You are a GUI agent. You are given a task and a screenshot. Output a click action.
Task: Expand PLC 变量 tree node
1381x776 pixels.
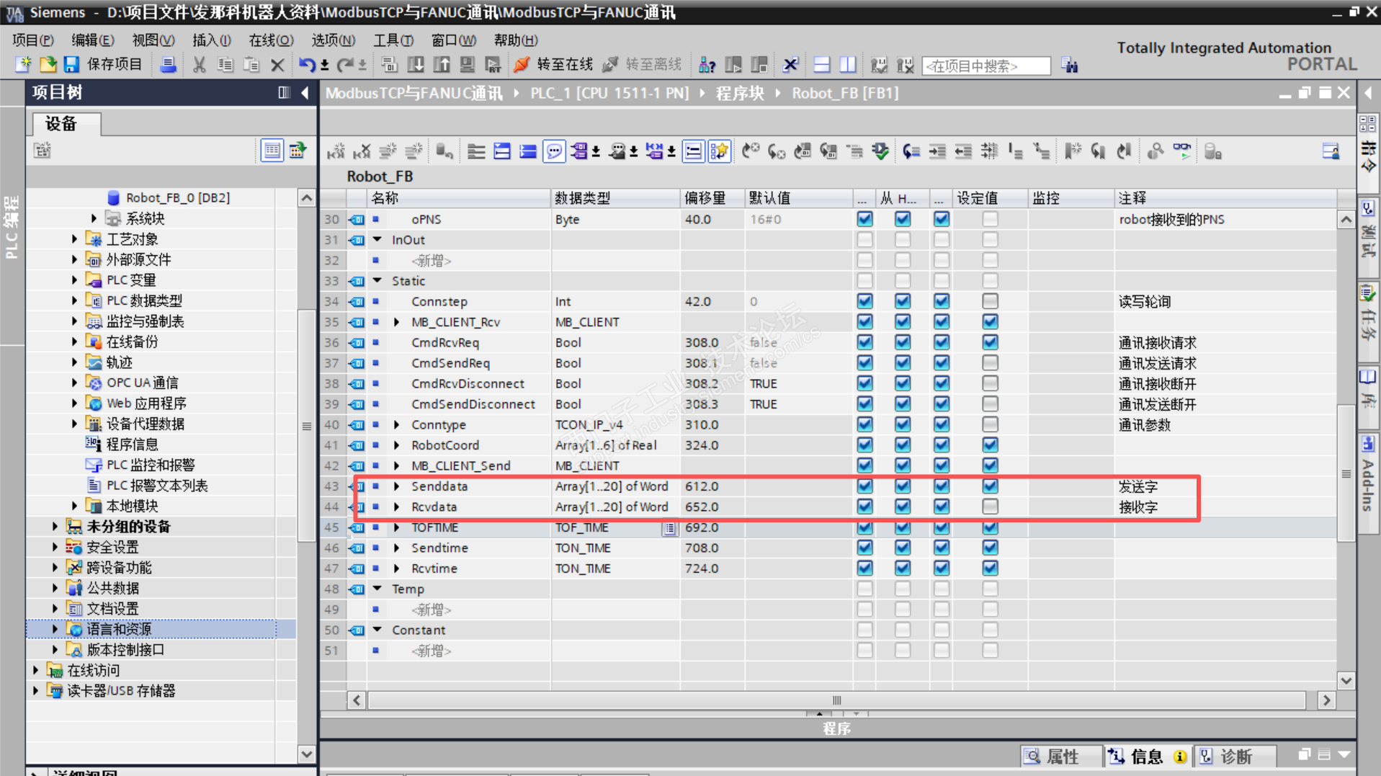pos(74,280)
